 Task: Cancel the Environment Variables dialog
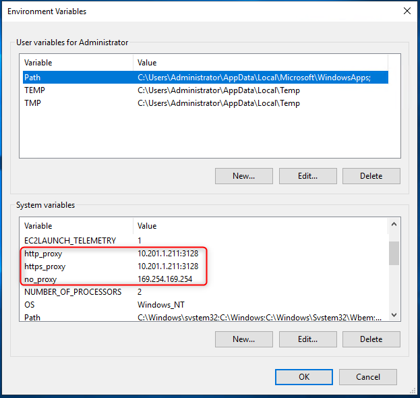click(368, 377)
